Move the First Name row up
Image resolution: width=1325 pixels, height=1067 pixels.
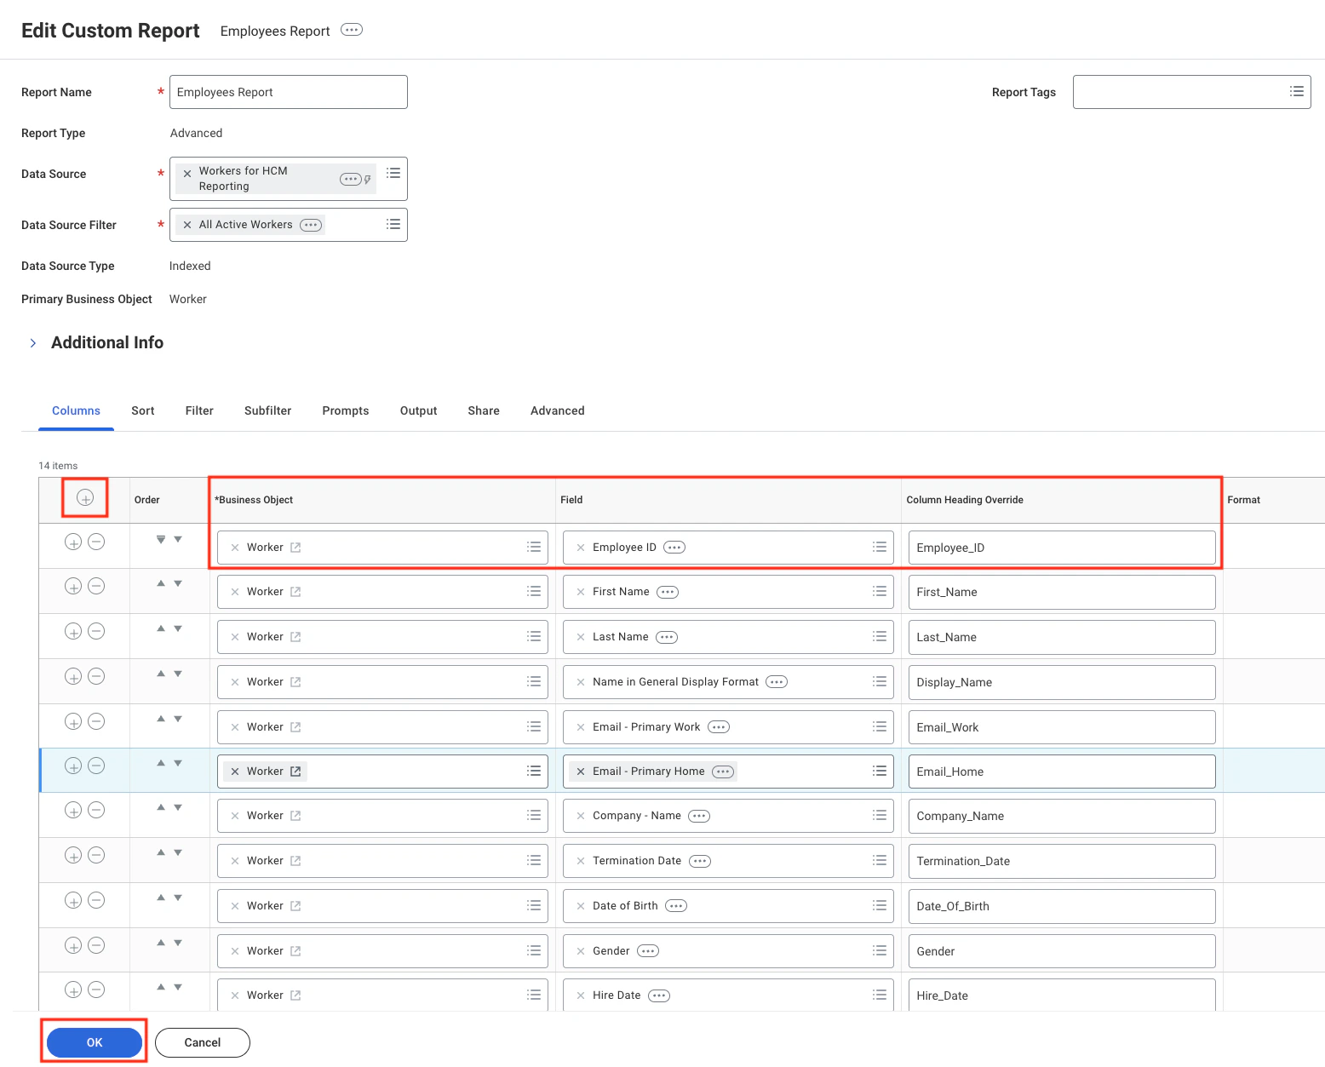(160, 586)
